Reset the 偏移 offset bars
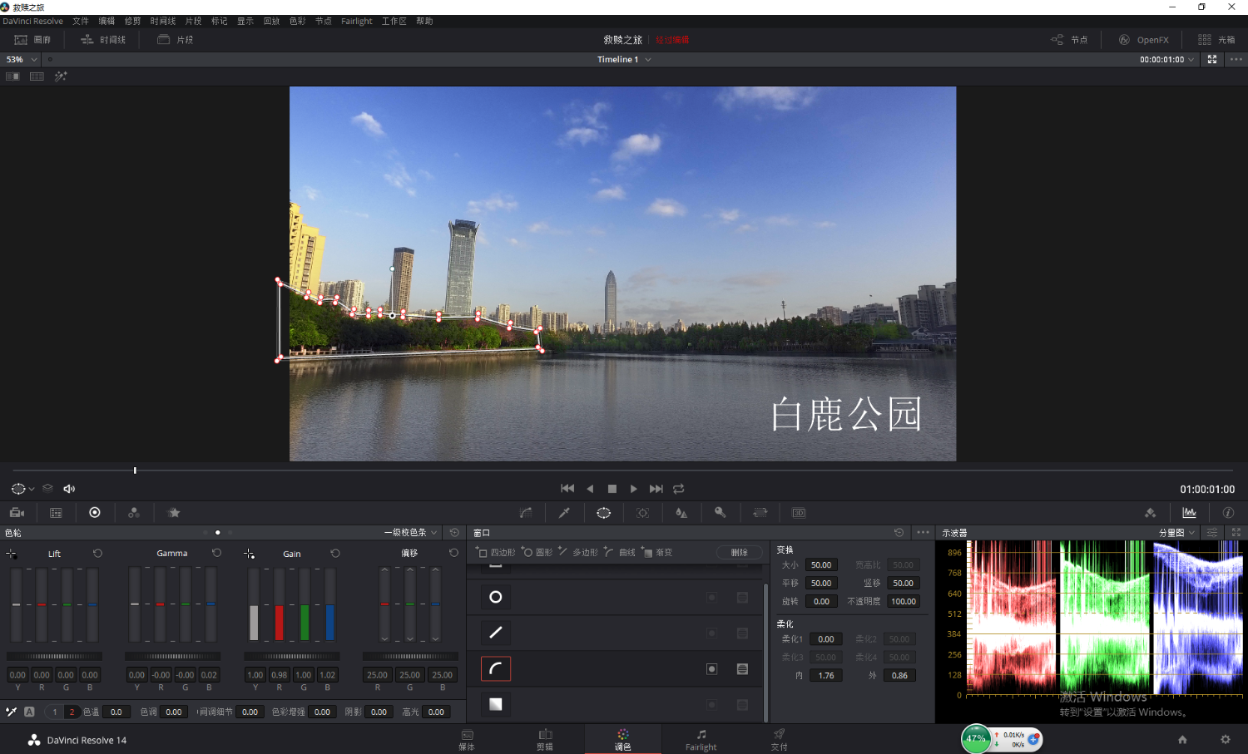This screenshot has width=1248, height=754. [x=453, y=553]
